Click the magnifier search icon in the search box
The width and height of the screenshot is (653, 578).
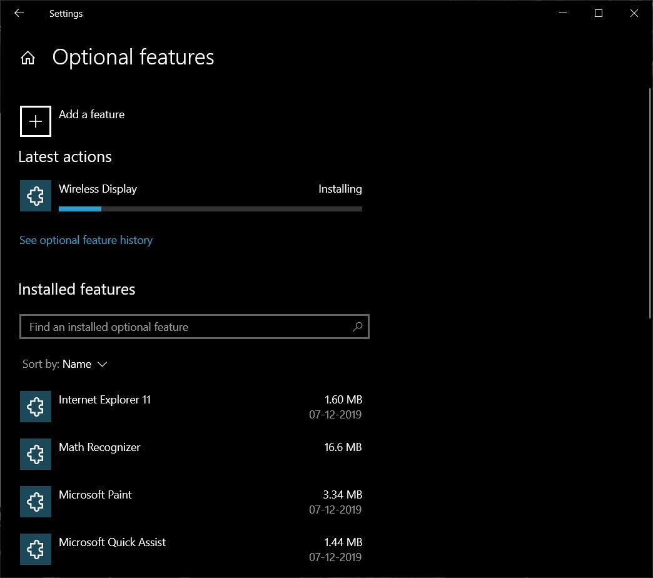357,327
